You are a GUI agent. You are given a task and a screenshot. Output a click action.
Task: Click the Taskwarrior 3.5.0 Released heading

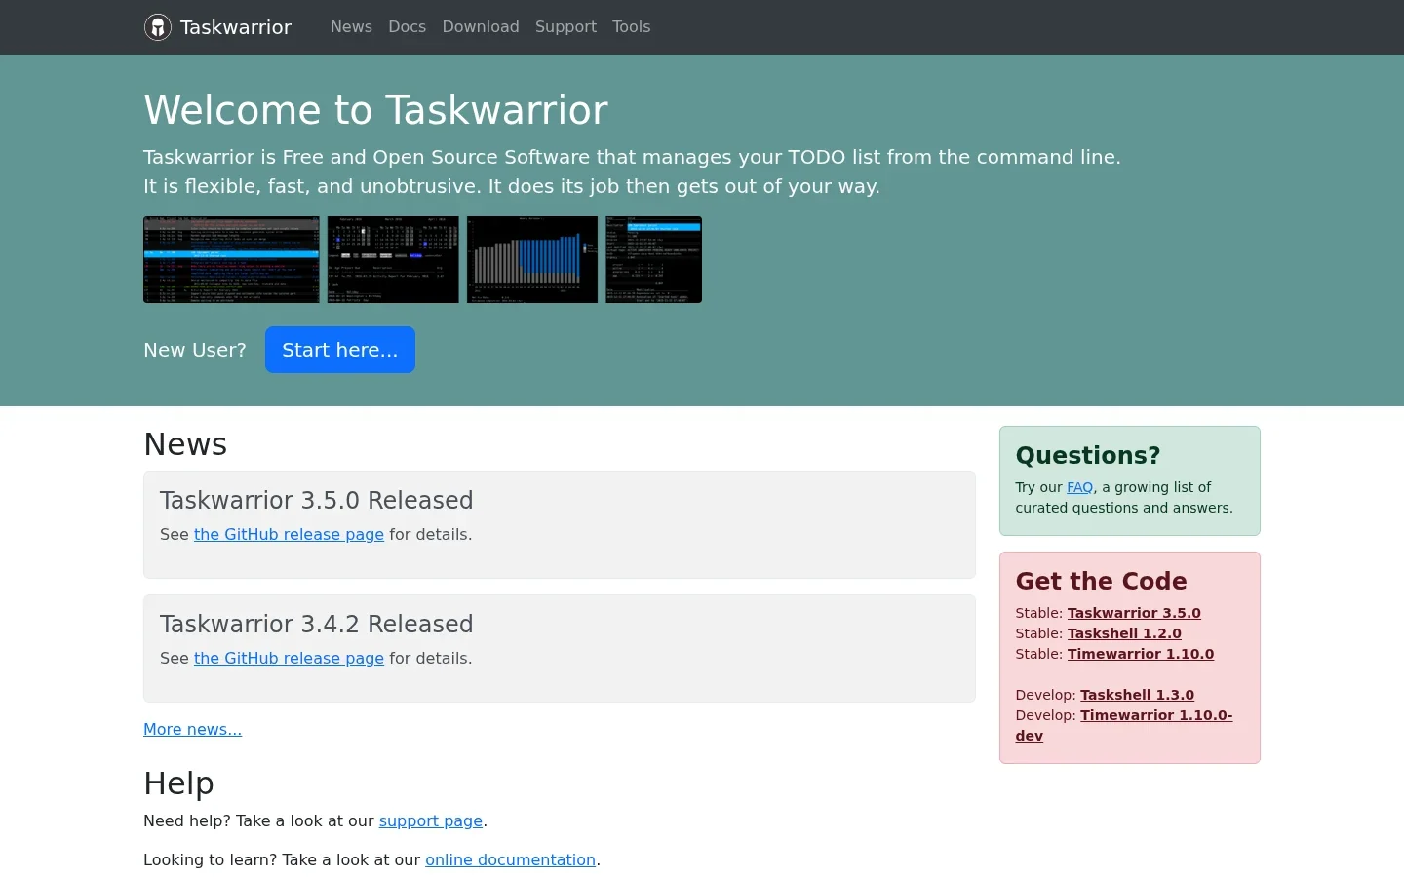pos(317,500)
